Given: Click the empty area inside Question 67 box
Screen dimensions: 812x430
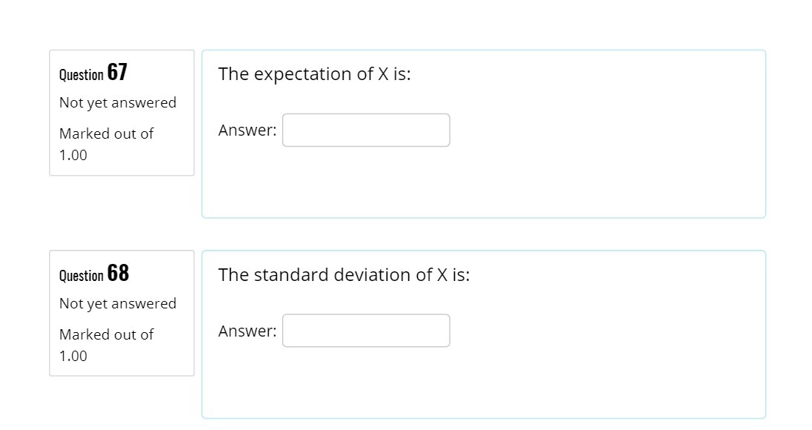Looking at the screenshot, I should [x=594, y=185].
